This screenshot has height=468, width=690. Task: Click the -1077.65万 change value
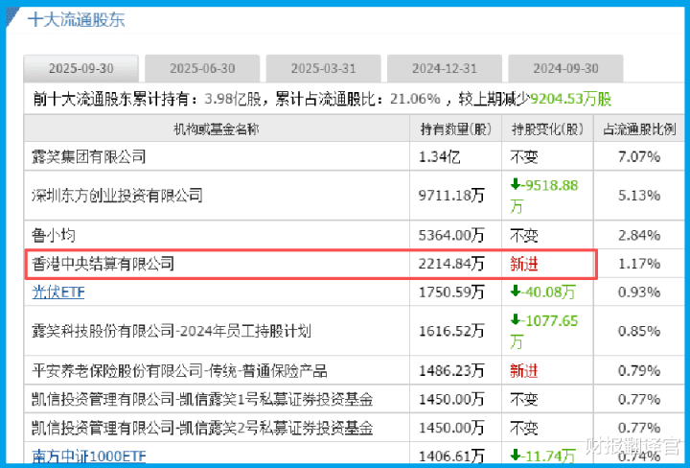[x=544, y=331]
